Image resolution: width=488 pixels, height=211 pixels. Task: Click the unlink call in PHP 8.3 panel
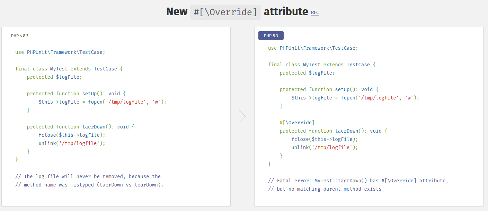click(x=325, y=147)
